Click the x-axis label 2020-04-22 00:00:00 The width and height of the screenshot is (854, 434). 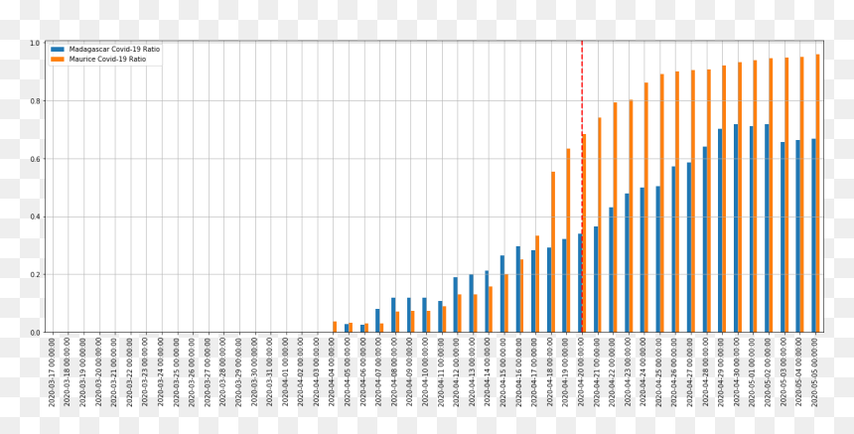[614, 371]
